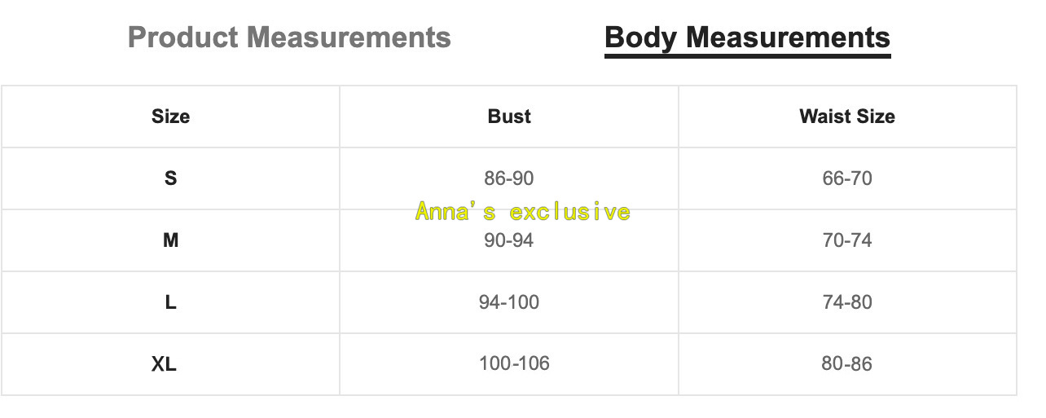Pick the L size row label

point(170,302)
